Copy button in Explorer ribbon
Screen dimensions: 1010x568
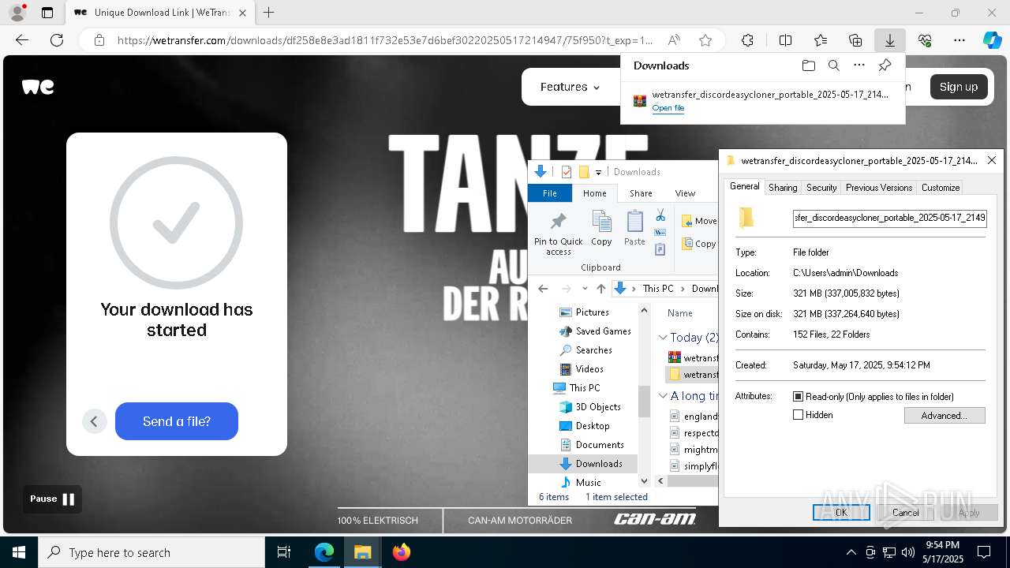pyautogui.click(x=601, y=230)
